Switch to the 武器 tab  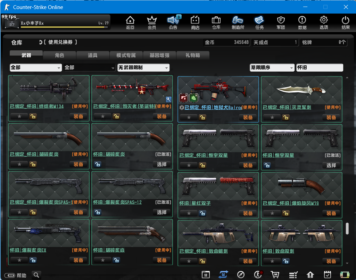click(26, 55)
